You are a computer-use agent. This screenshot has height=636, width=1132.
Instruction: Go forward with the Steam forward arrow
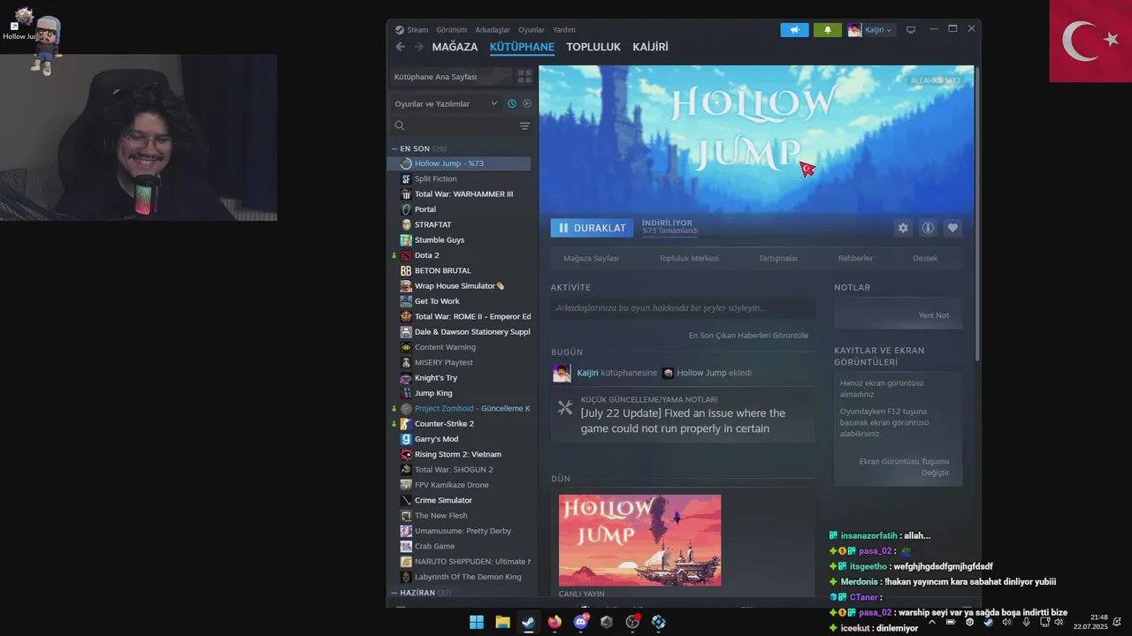tap(419, 47)
